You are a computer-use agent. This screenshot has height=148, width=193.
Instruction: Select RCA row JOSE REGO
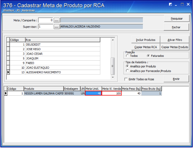pyautogui.click(x=54, y=49)
